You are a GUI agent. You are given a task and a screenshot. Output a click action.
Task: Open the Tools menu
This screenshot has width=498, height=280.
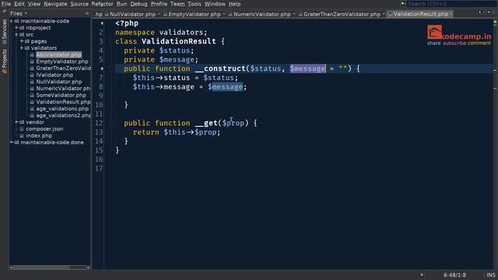pos(194,4)
